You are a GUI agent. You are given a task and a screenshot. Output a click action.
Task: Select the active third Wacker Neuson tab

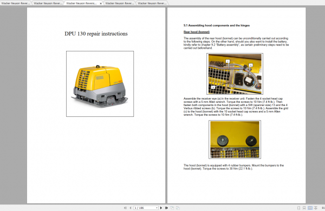click(81, 3)
